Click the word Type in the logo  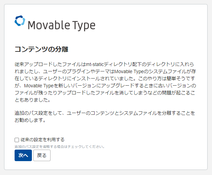tap(84, 26)
